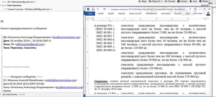This screenshot has width=216, height=97.
Task: Open John Wat... account dropdown in Word
Action: click(199, 13)
